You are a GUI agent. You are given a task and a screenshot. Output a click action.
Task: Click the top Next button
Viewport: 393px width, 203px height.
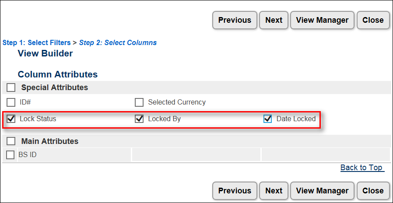[274, 20]
